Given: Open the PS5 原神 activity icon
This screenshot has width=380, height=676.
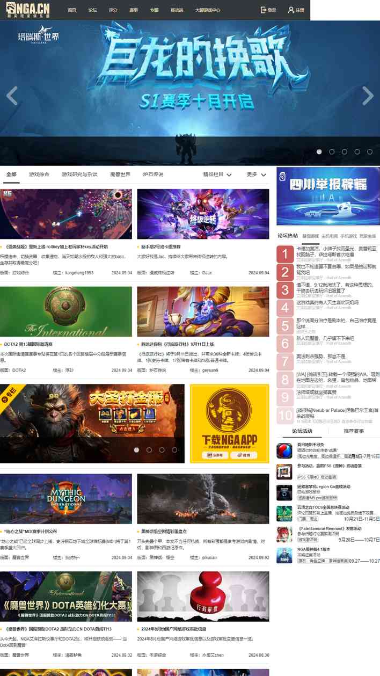Looking at the screenshot, I should (284, 471).
